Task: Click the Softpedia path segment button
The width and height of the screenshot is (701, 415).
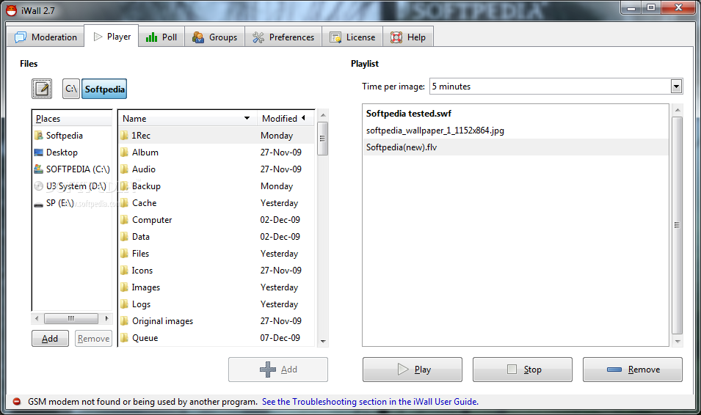Action: (x=104, y=89)
